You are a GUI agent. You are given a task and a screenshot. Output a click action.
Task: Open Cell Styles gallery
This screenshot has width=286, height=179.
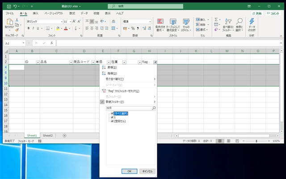point(186,25)
